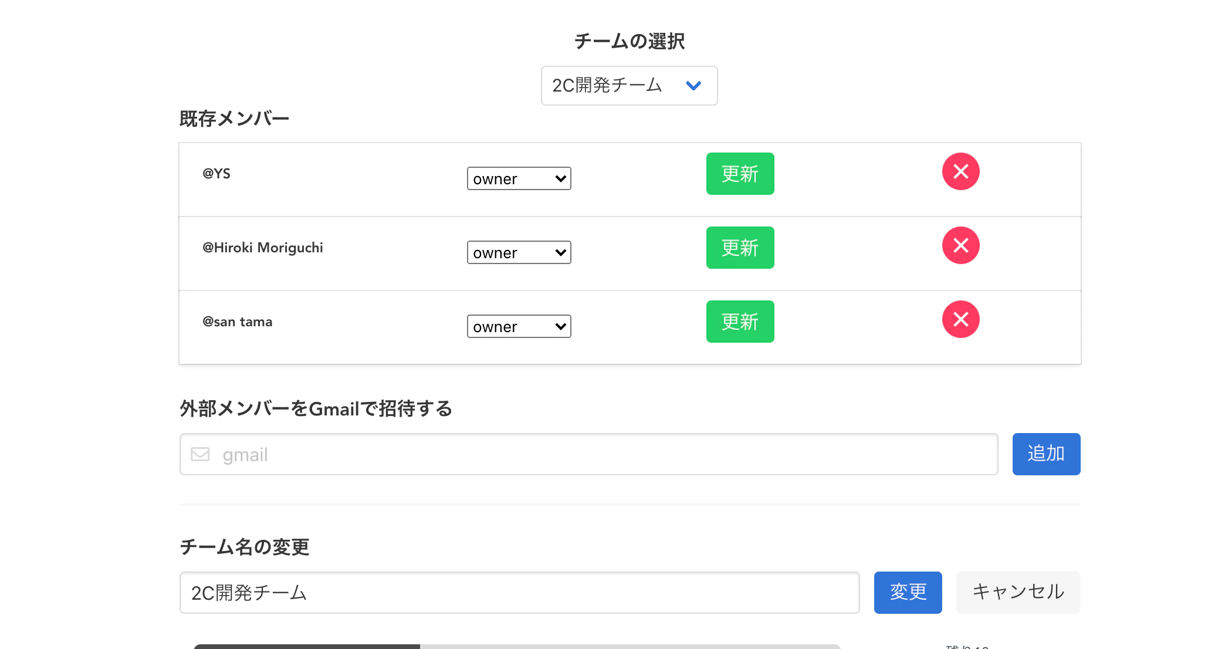The image size is (1225, 649).
Task: Focus the team name field 2C開発チーム
Action: click(519, 593)
